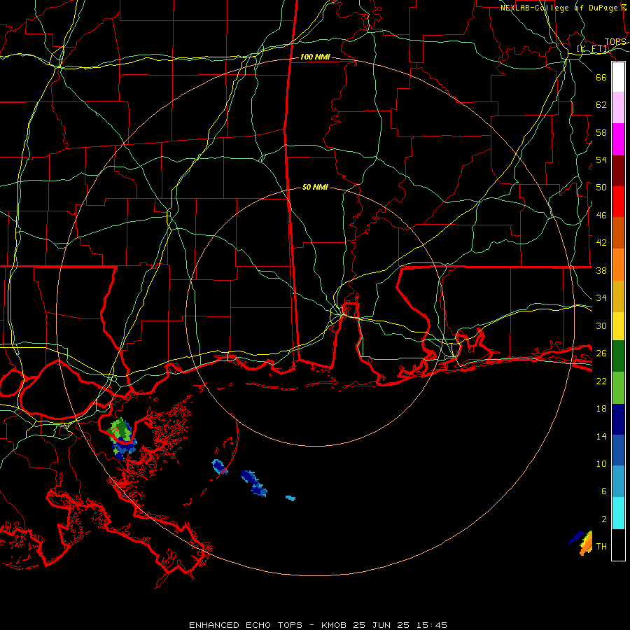Click the "34" scale value
630x630 pixels.
601,298
